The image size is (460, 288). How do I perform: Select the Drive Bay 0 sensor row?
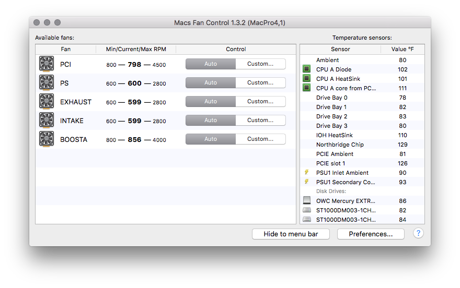click(x=362, y=98)
